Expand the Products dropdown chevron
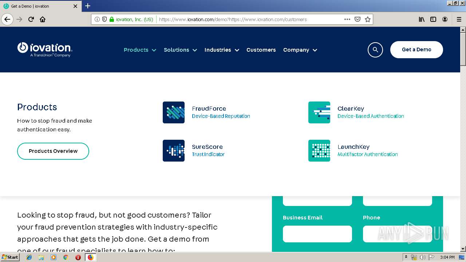This screenshot has width=466, height=262. pyautogui.click(x=154, y=50)
